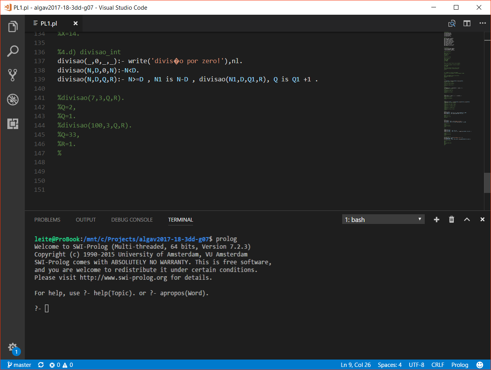
Task: Click the Debug icon in the activity bar
Action: click(x=13, y=100)
